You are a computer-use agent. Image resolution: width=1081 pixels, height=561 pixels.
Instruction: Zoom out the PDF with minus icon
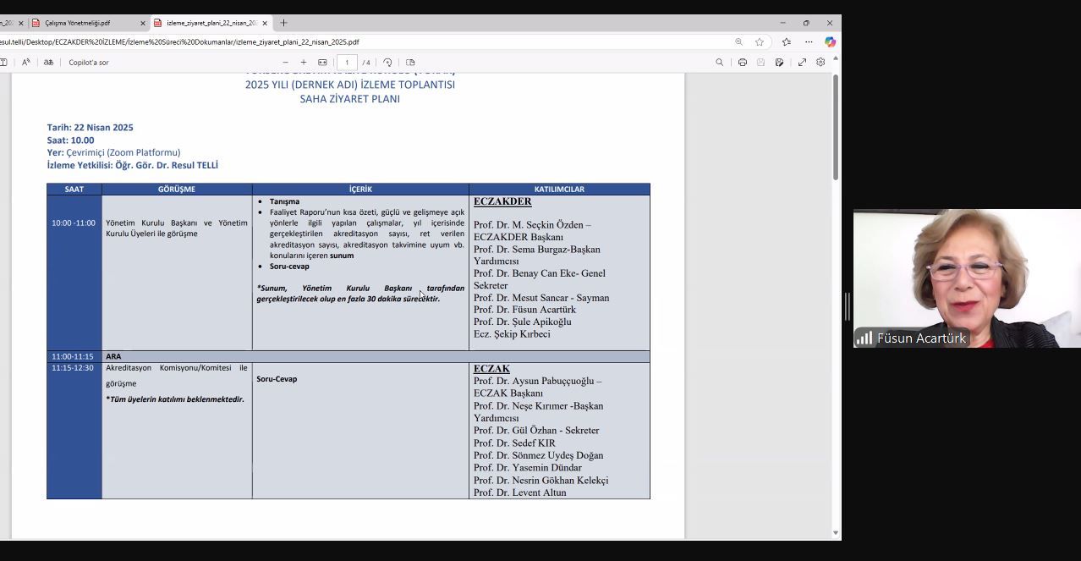click(x=285, y=63)
